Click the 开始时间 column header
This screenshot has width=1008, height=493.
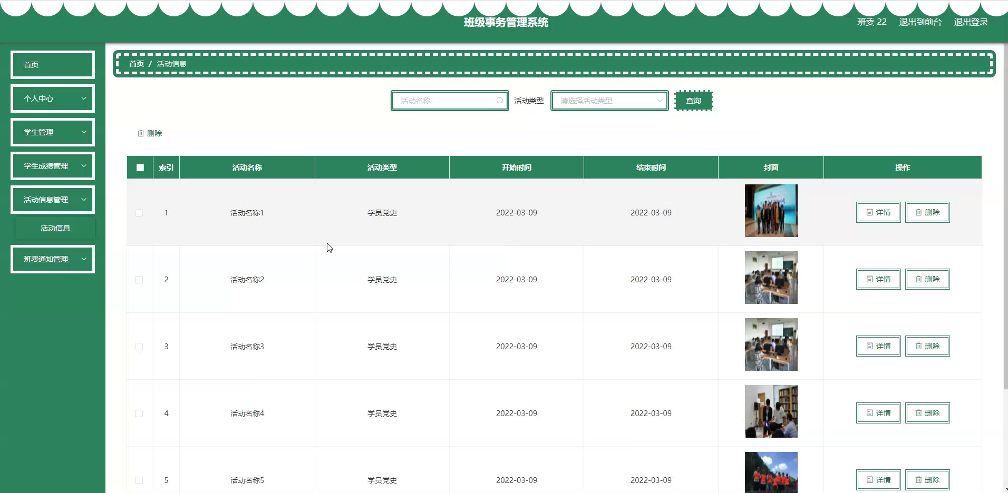click(x=517, y=167)
